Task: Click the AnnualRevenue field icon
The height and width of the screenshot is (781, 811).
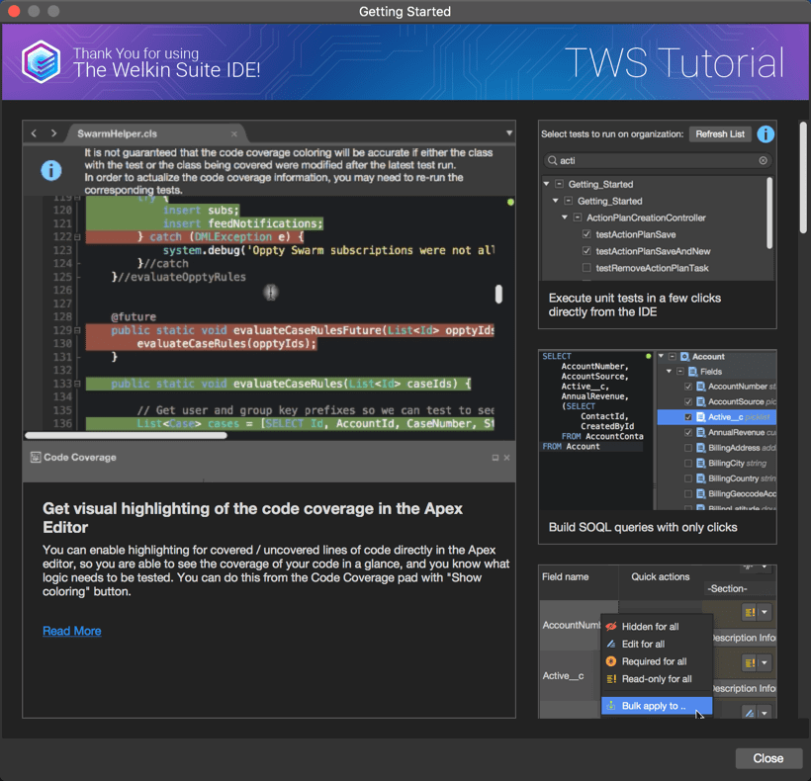Action: [701, 433]
